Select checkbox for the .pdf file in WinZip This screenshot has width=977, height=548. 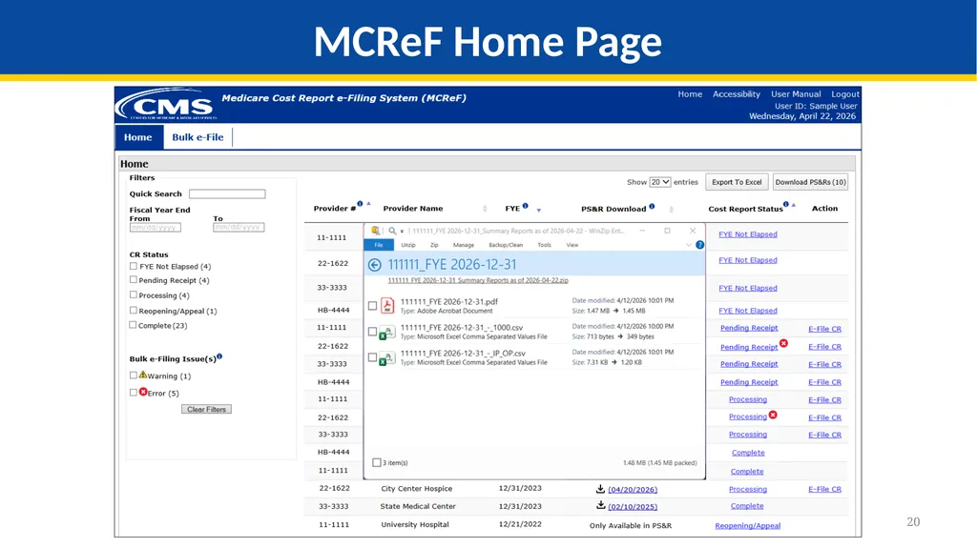373,306
